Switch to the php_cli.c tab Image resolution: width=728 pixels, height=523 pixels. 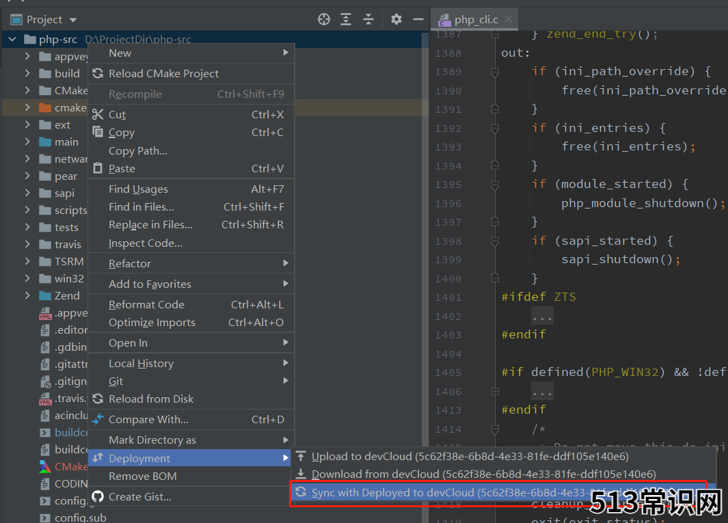pos(475,20)
